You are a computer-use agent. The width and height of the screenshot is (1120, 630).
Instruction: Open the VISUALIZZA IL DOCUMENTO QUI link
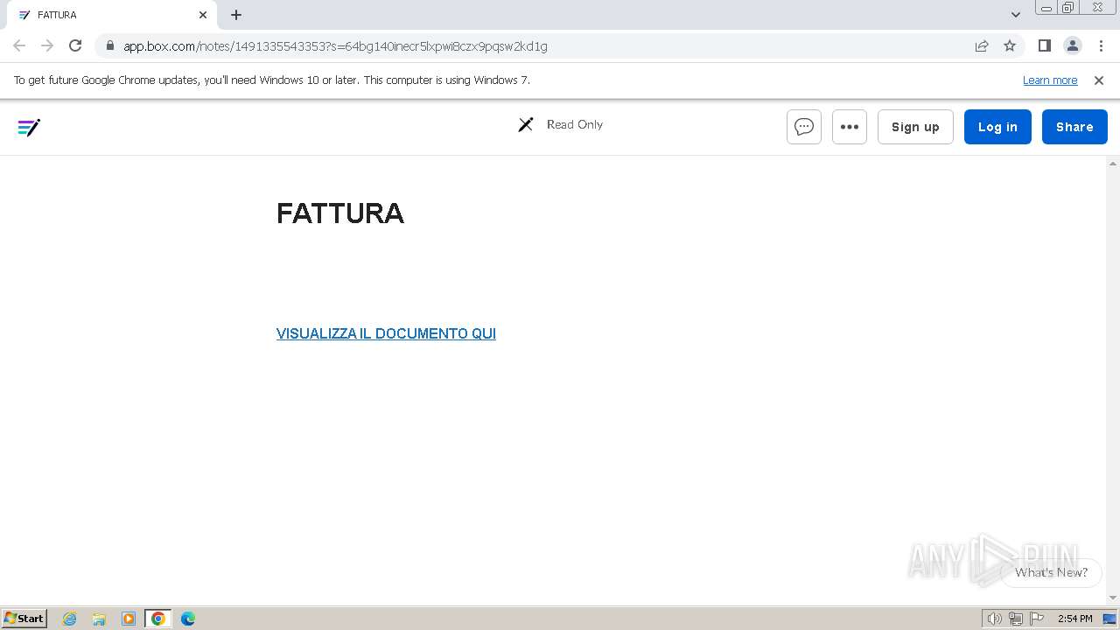pos(386,333)
